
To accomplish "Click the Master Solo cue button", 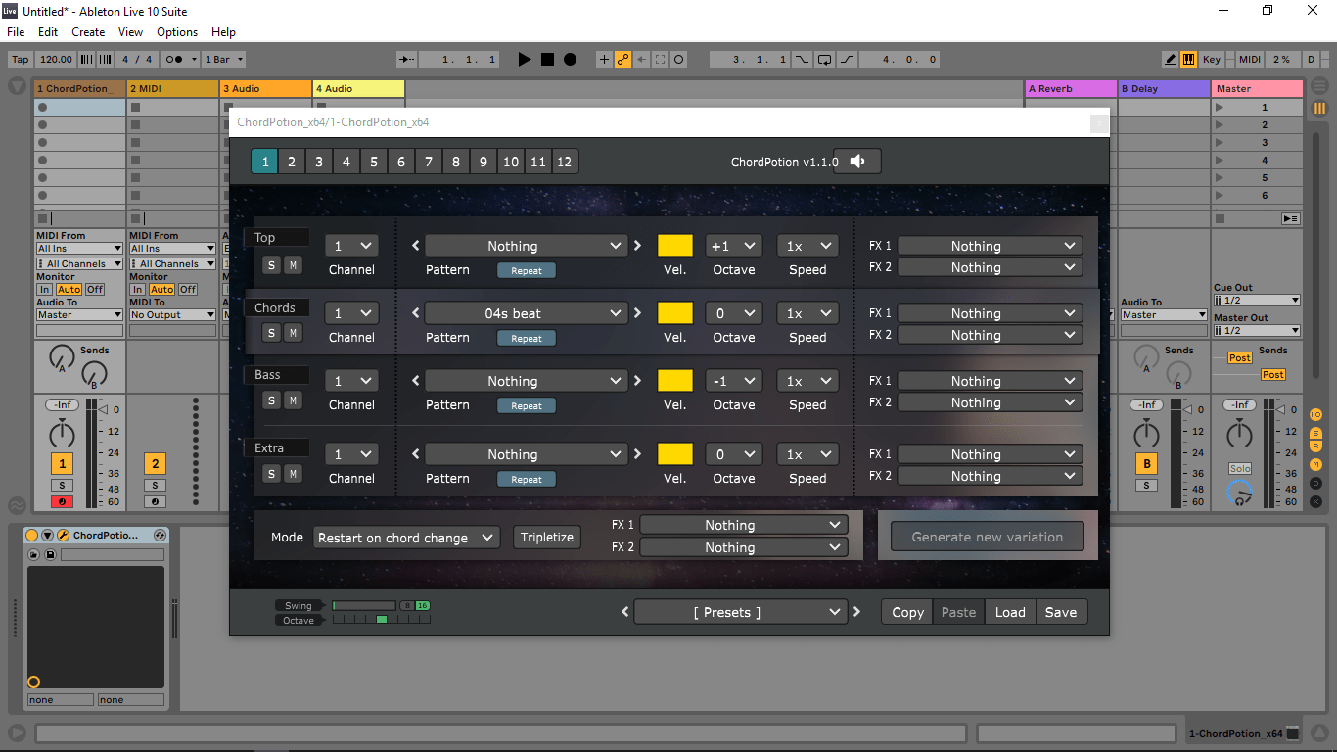I will [x=1240, y=469].
